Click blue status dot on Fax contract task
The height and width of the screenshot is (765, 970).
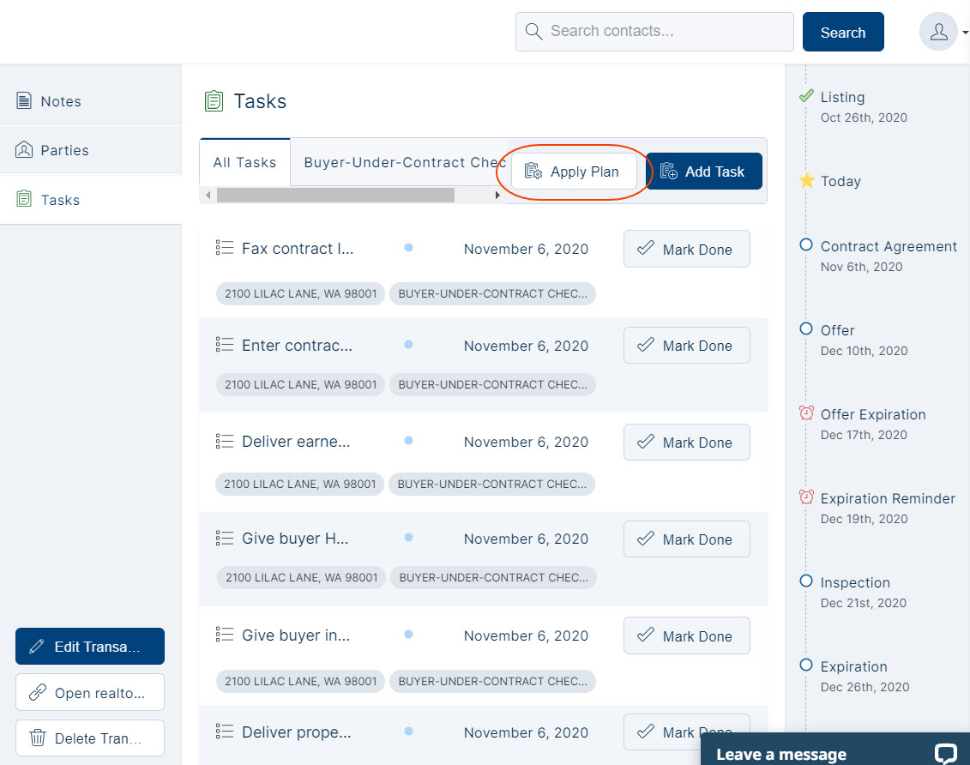408,247
